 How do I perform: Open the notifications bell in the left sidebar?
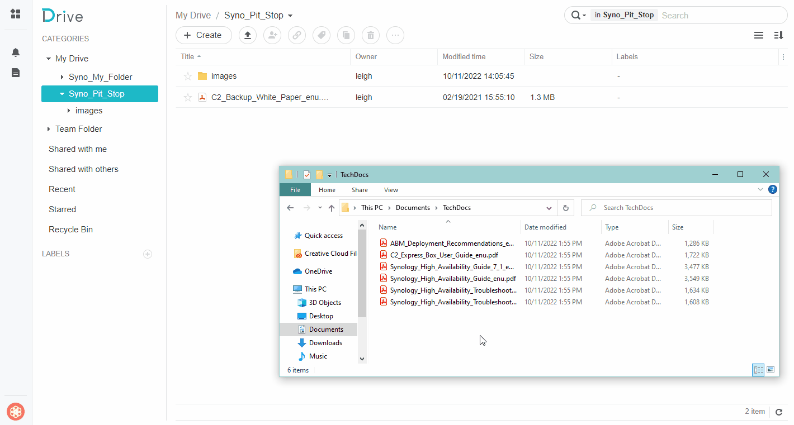click(16, 52)
